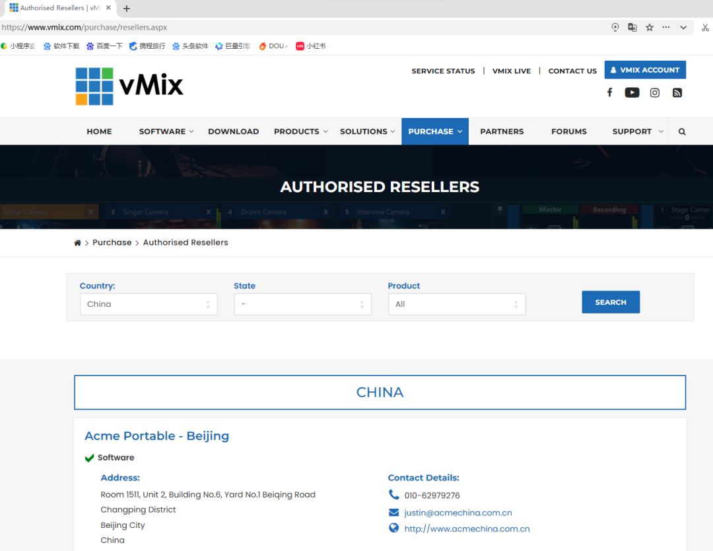Expand the Solutions menu
Screen dimensions: 713x551
coord(368,131)
